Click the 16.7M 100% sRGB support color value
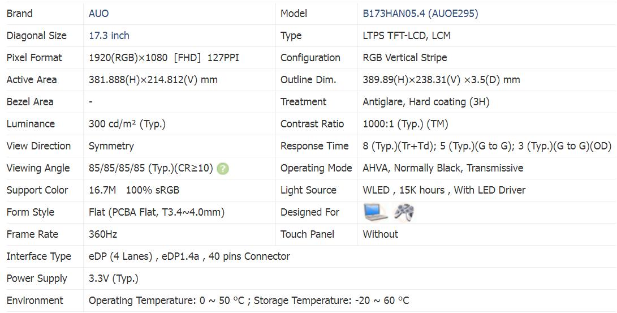 pos(134,190)
